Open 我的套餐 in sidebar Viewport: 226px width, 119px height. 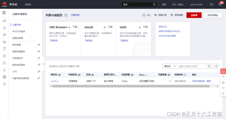tap(16, 45)
